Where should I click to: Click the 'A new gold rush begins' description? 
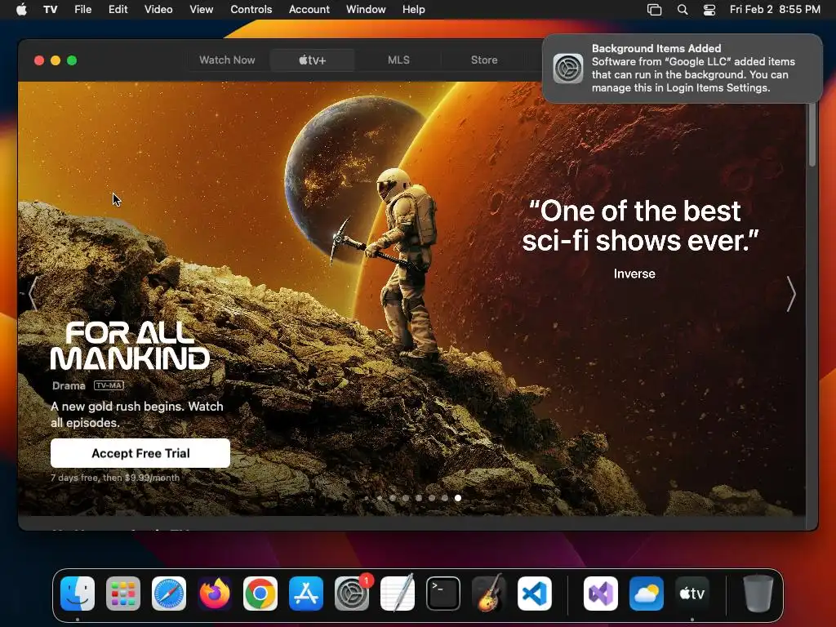pyautogui.click(x=137, y=414)
